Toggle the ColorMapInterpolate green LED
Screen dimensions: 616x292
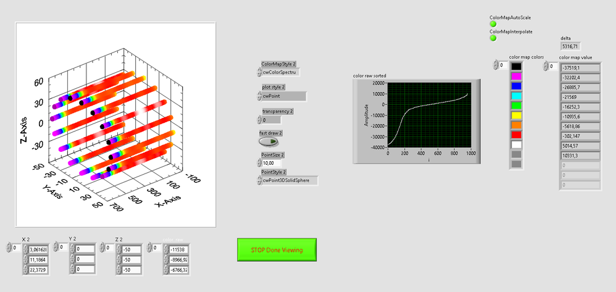click(493, 38)
